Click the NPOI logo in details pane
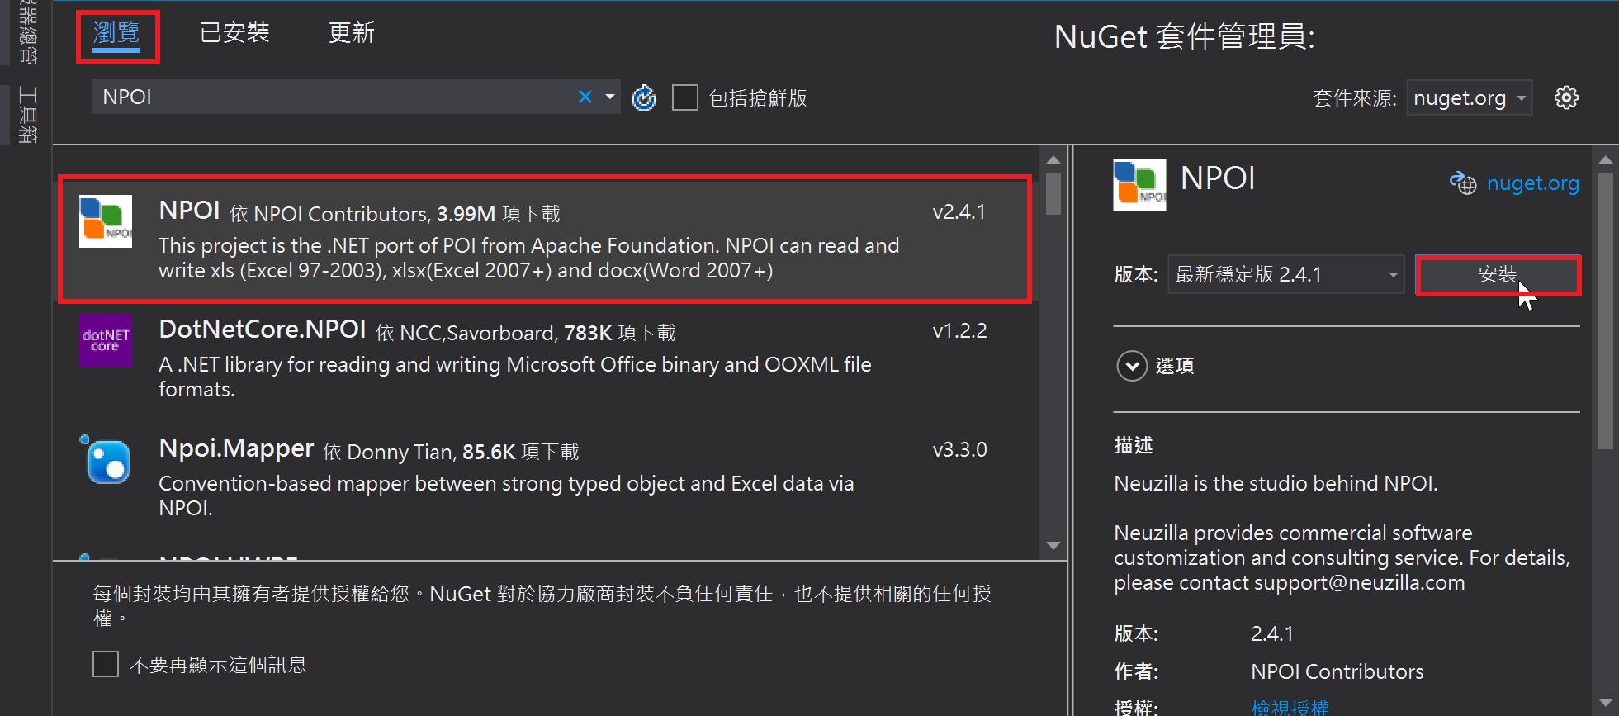This screenshot has width=1619, height=716. 1139,185
